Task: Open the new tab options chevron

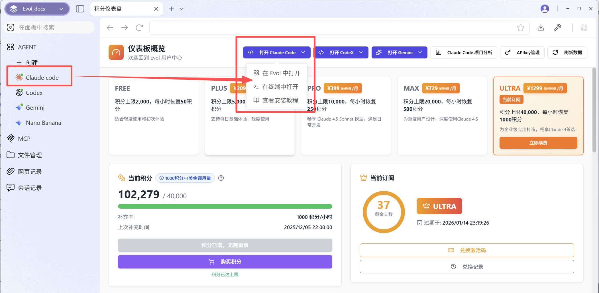Action: [182, 9]
